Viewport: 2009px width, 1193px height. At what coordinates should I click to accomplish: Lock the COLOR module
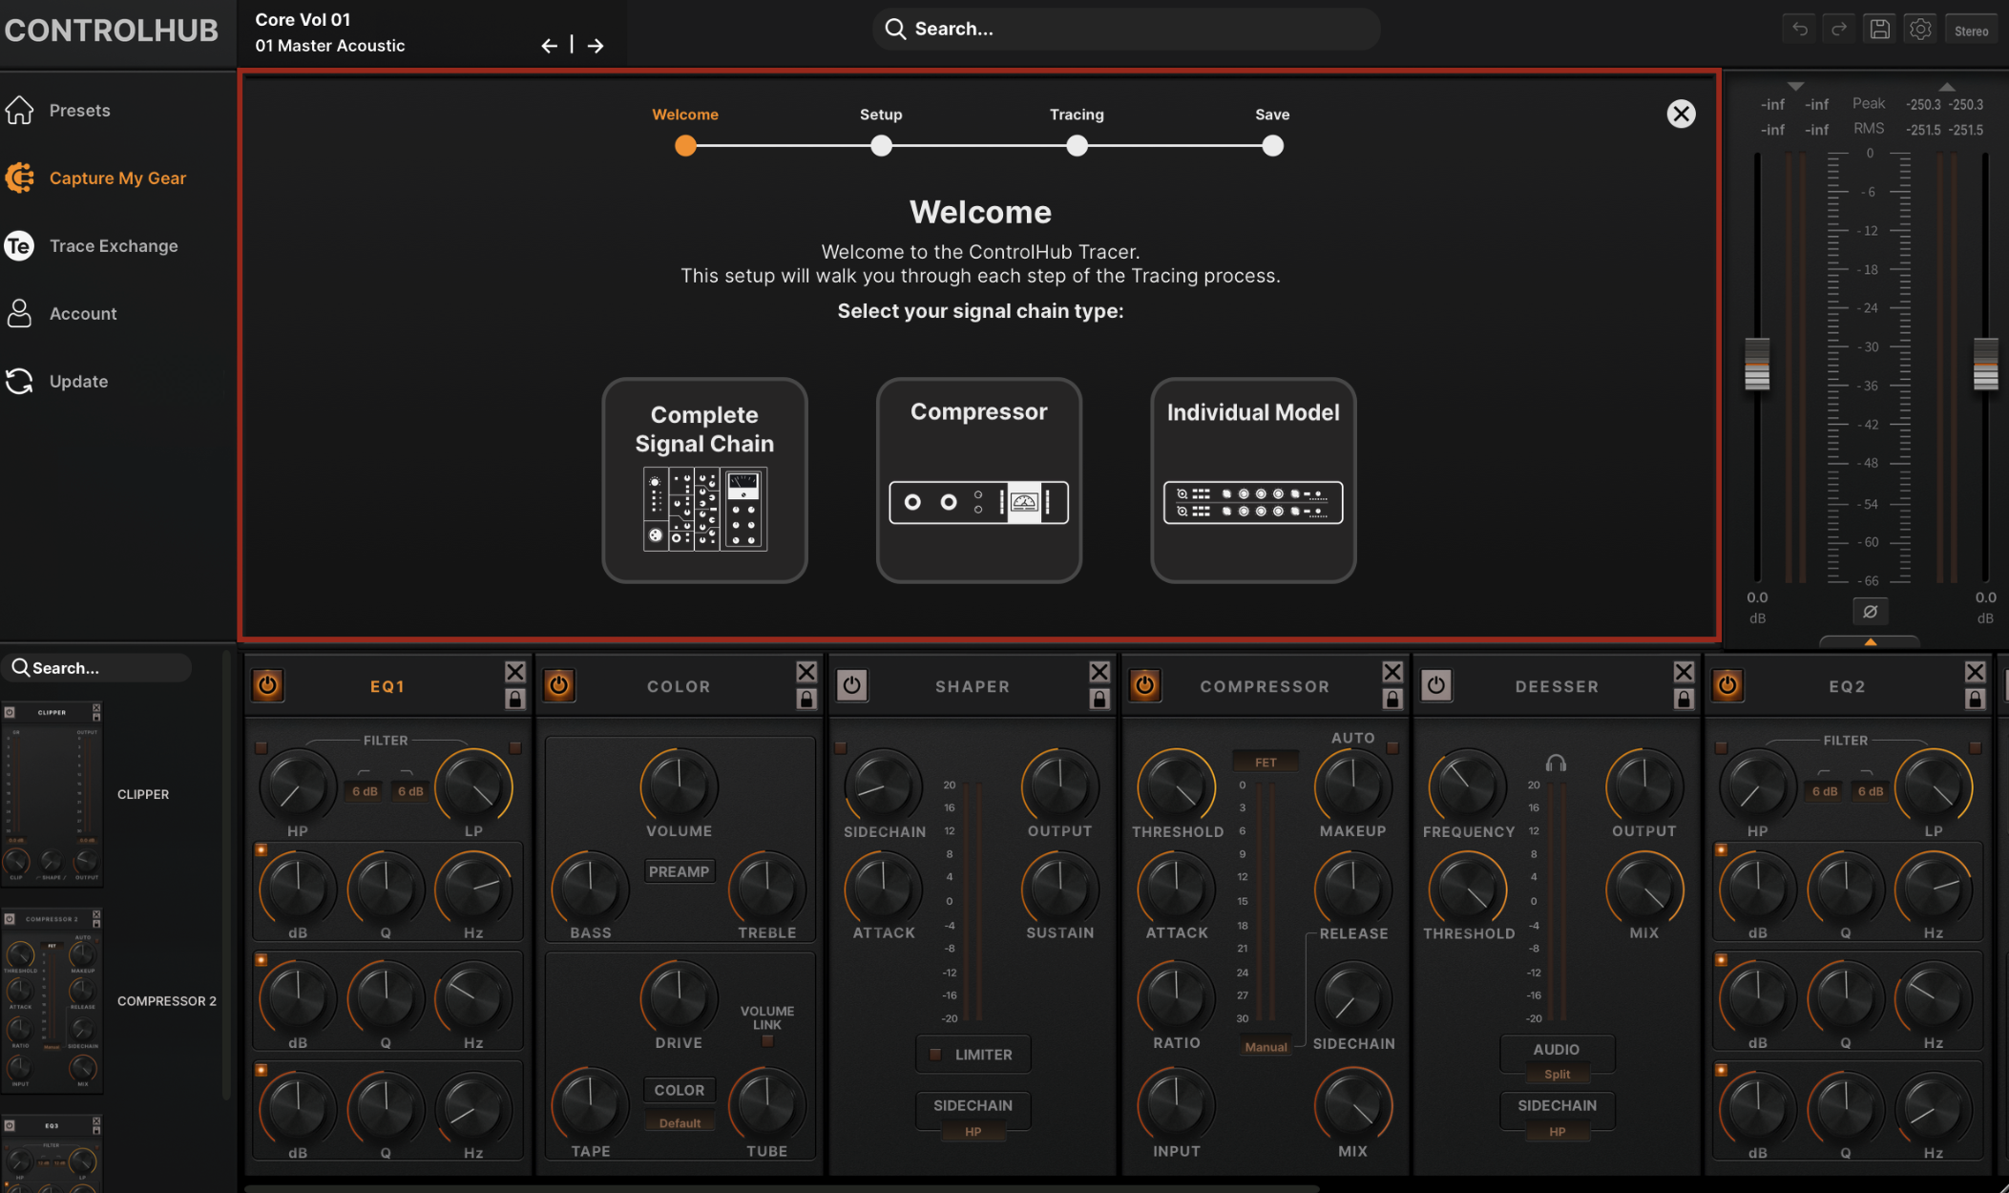tap(806, 700)
